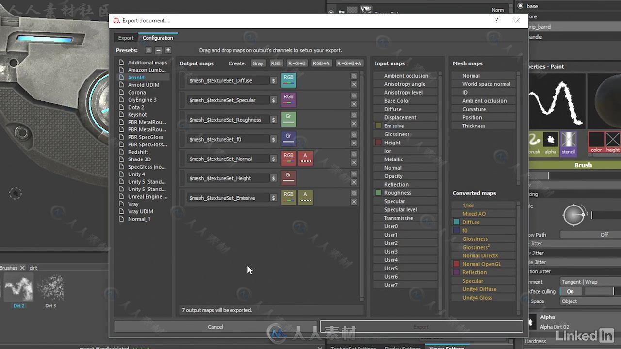Select Emissive in Input maps

point(406,126)
